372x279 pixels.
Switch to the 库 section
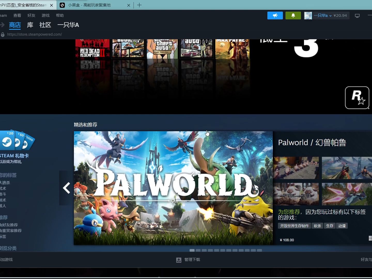click(30, 25)
